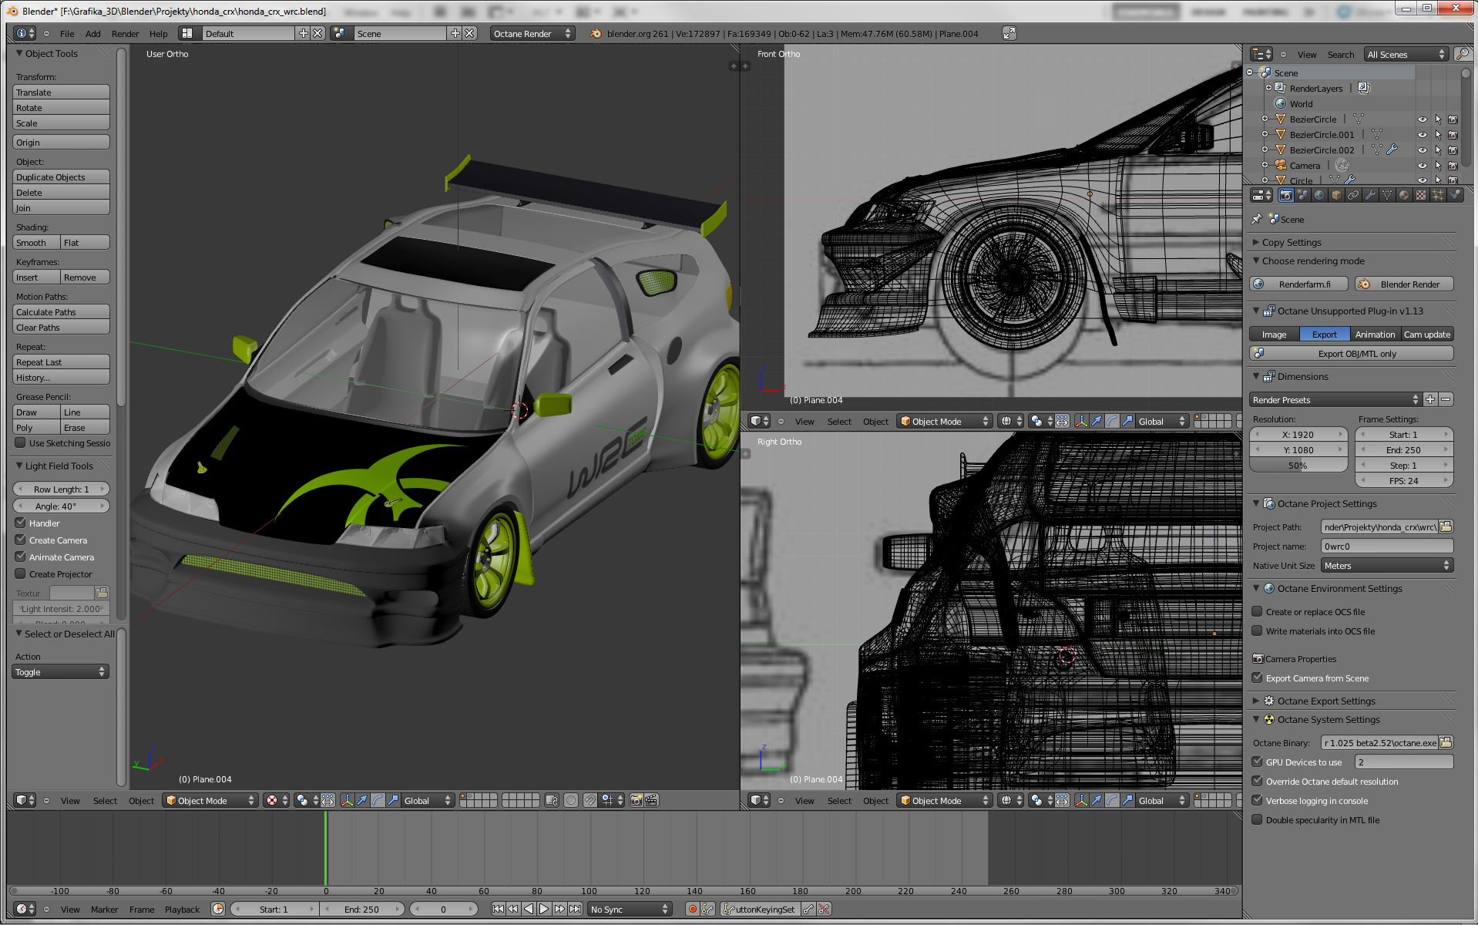
Task: Click the OpenGL render animation clapper icon
Action: pyautogui.click(x=651, y=801)
